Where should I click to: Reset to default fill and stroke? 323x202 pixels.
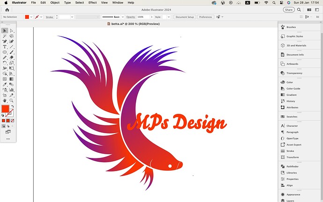[3, 115]
